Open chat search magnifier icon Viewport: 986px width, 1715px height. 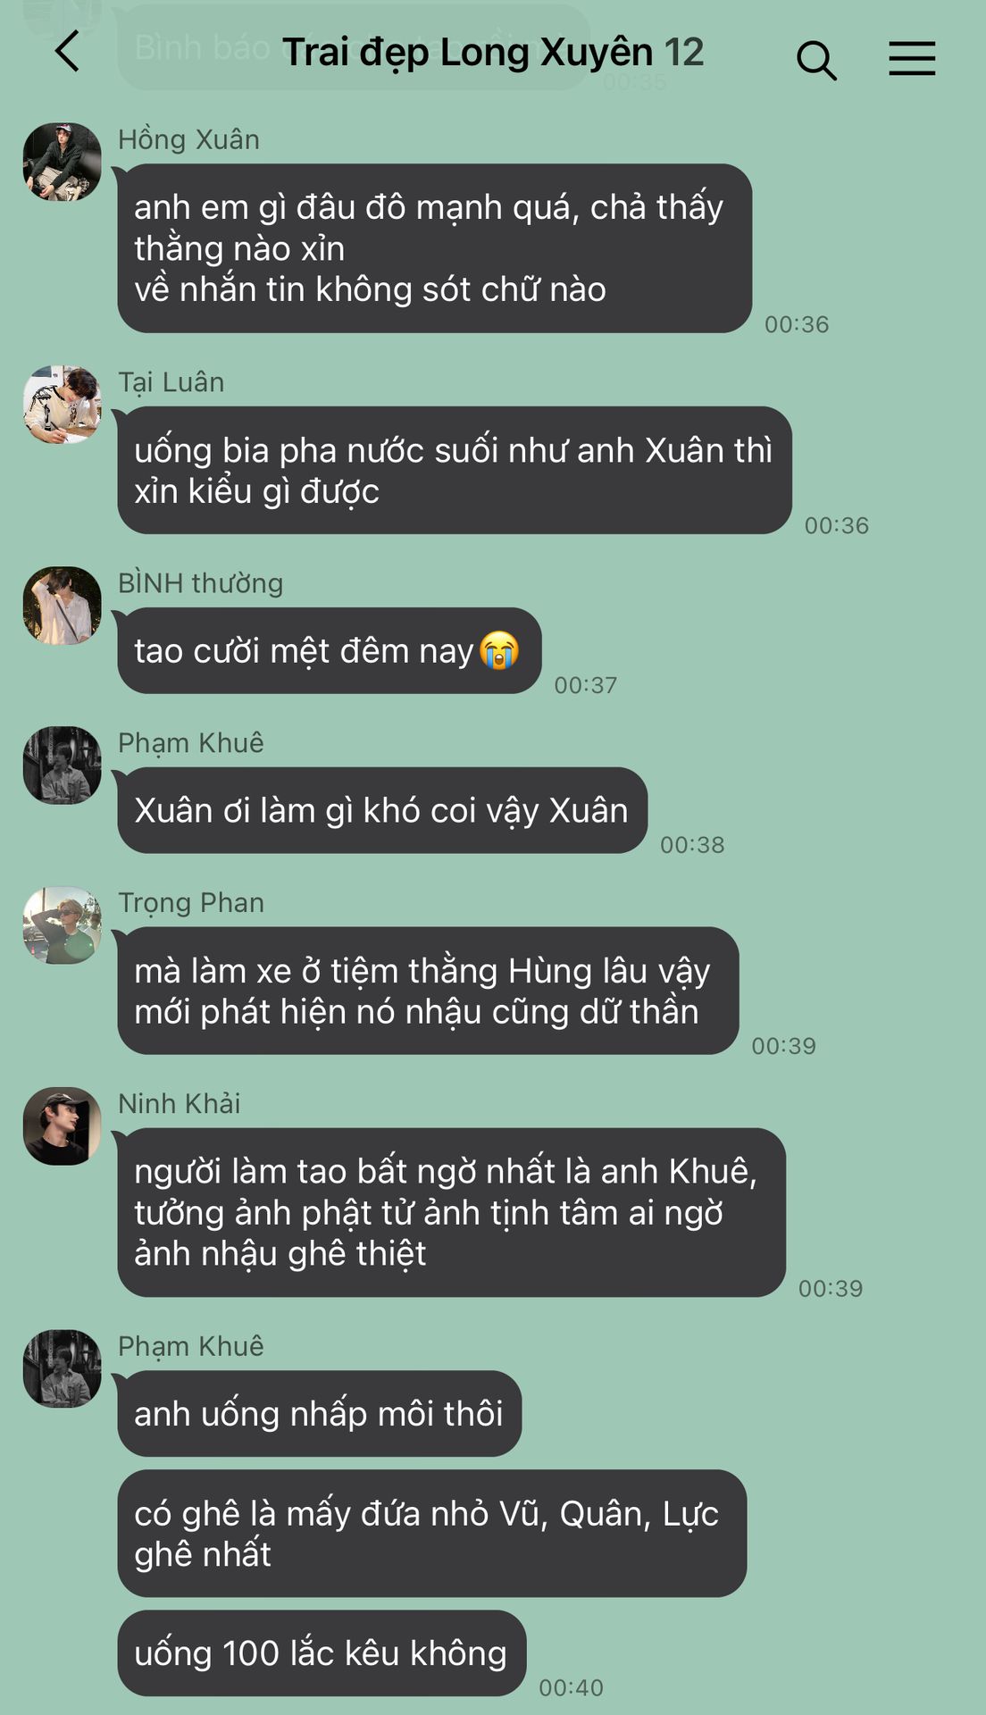point(816,60)
